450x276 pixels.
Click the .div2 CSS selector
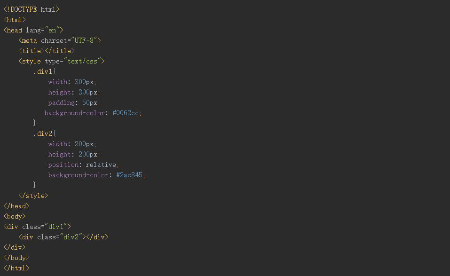click(x=44, y=134)
